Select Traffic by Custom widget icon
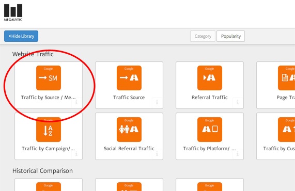The image size is (295, 191). tap(286, 130)
